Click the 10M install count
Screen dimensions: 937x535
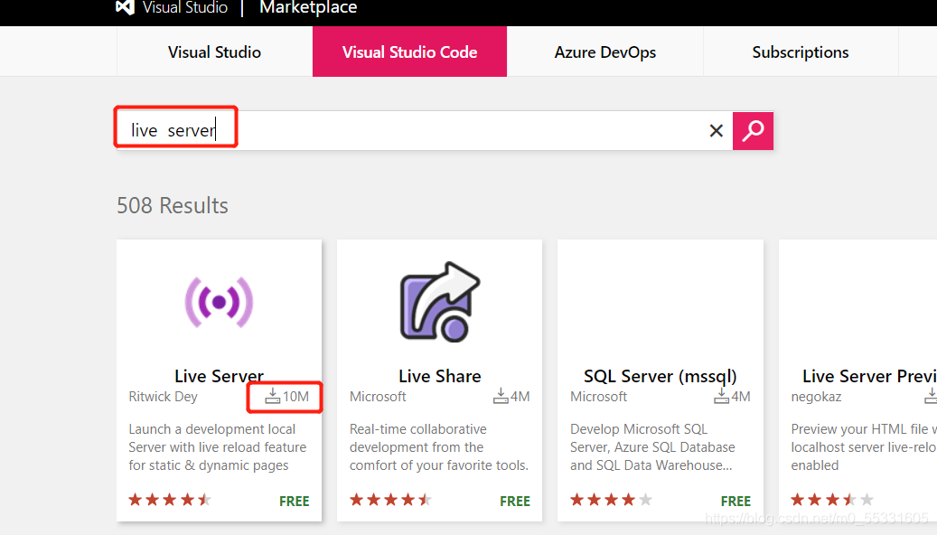tap(295, 397)
